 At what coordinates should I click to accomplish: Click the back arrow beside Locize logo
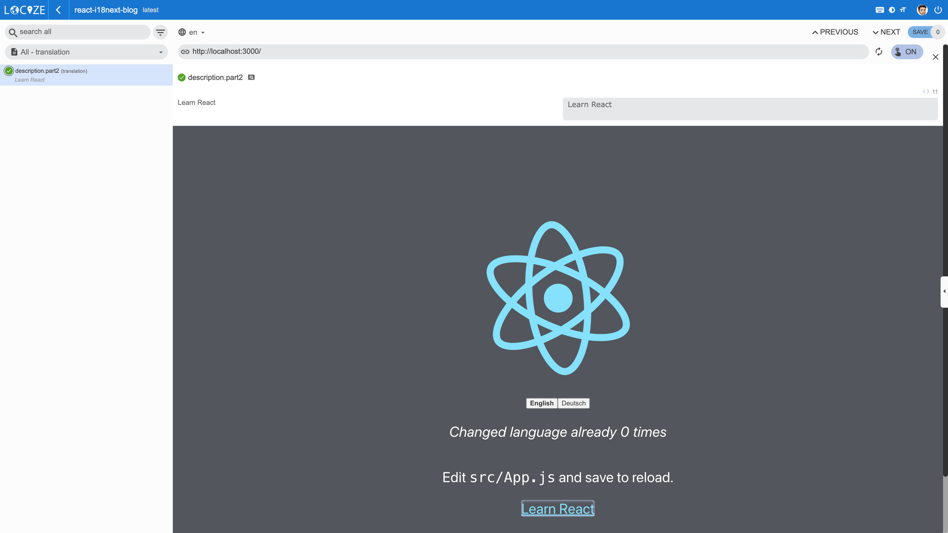[58, 10]
